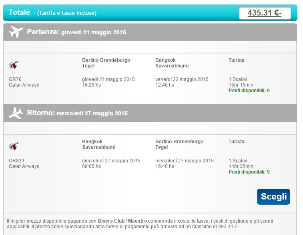This screenshot has height=235, width=303.
Task: Click the departure airplane icon next to Partenza
Action: [16, 32]
